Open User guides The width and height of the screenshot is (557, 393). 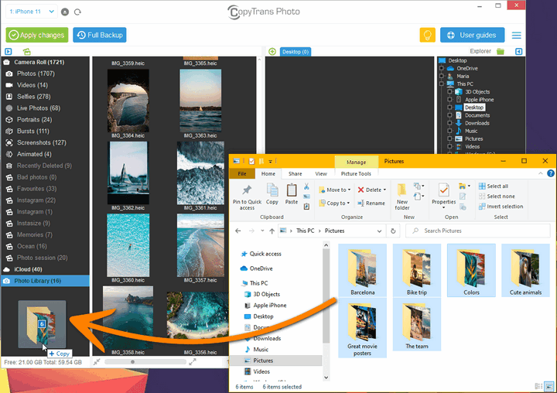pyautogui.click(x=472, y=35)
